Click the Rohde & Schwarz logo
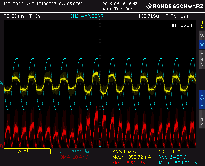 coord(175,6)
